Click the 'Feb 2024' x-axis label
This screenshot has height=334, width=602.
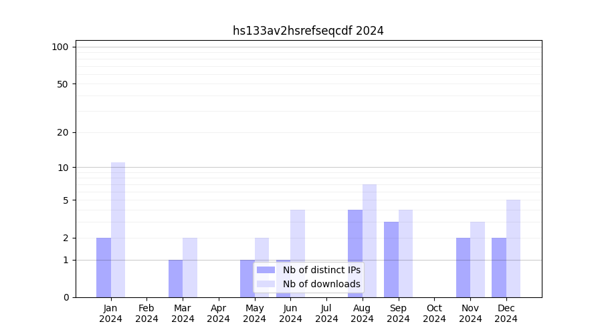(x=146, y=313)
